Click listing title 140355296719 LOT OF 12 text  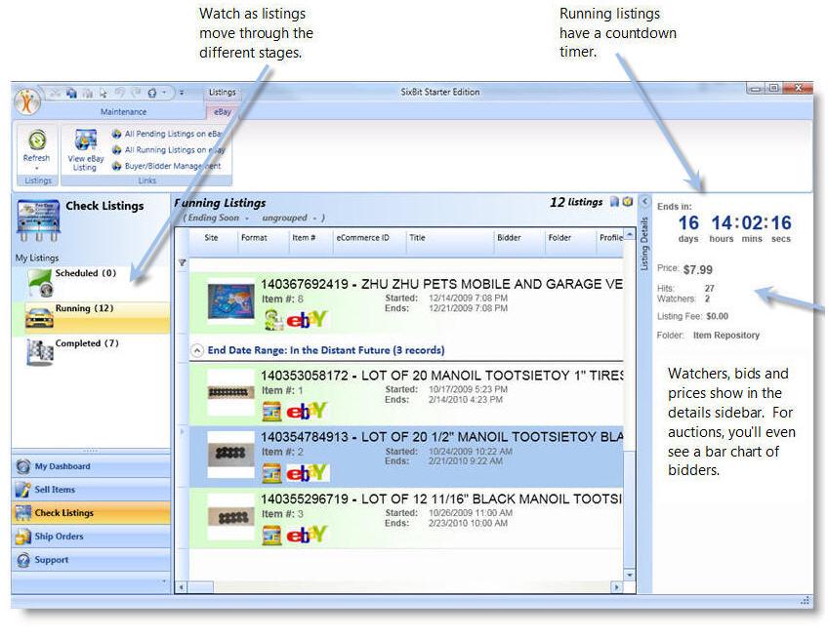tap(441, 498)
